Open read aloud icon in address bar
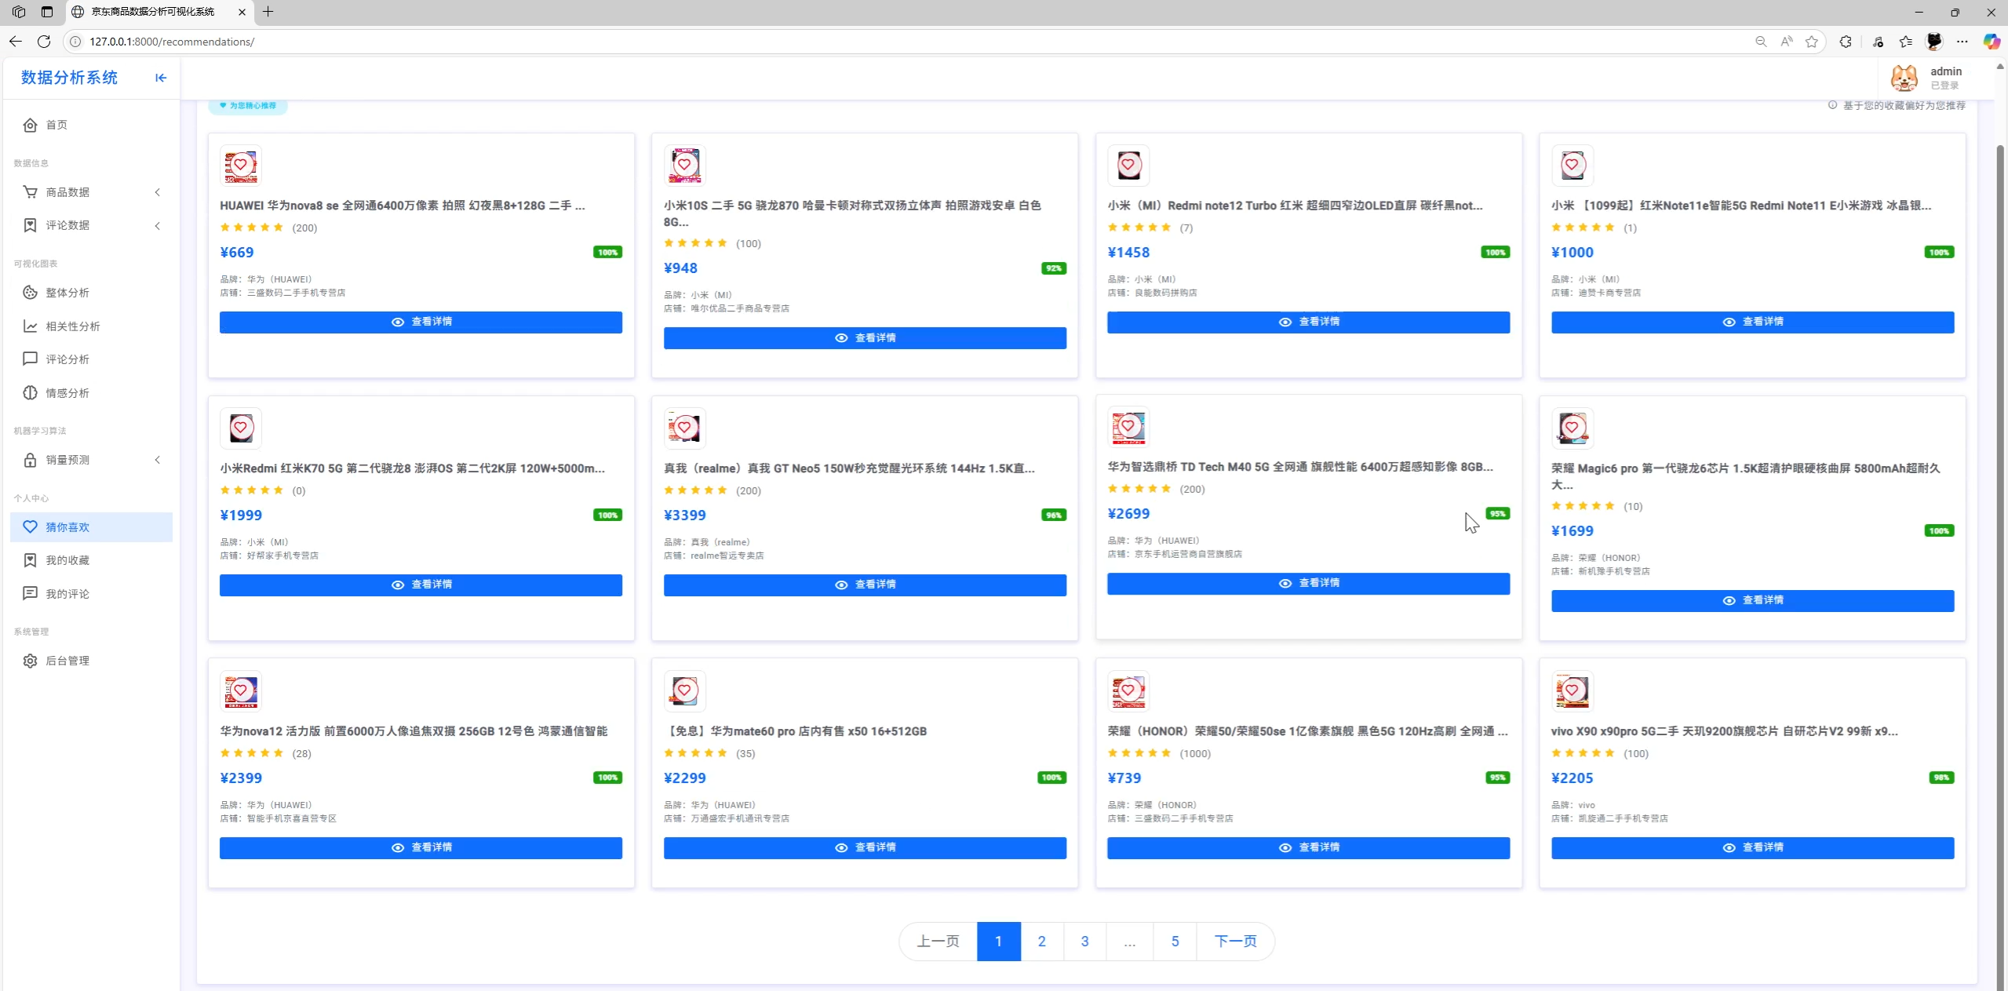The height and width of the screenshot is (991, 2008). [x=1786, y=42]
